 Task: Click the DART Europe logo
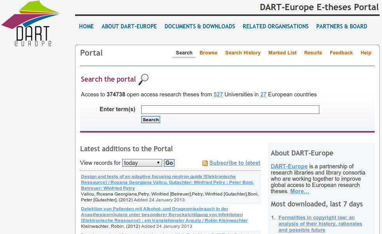coord(31,23)
